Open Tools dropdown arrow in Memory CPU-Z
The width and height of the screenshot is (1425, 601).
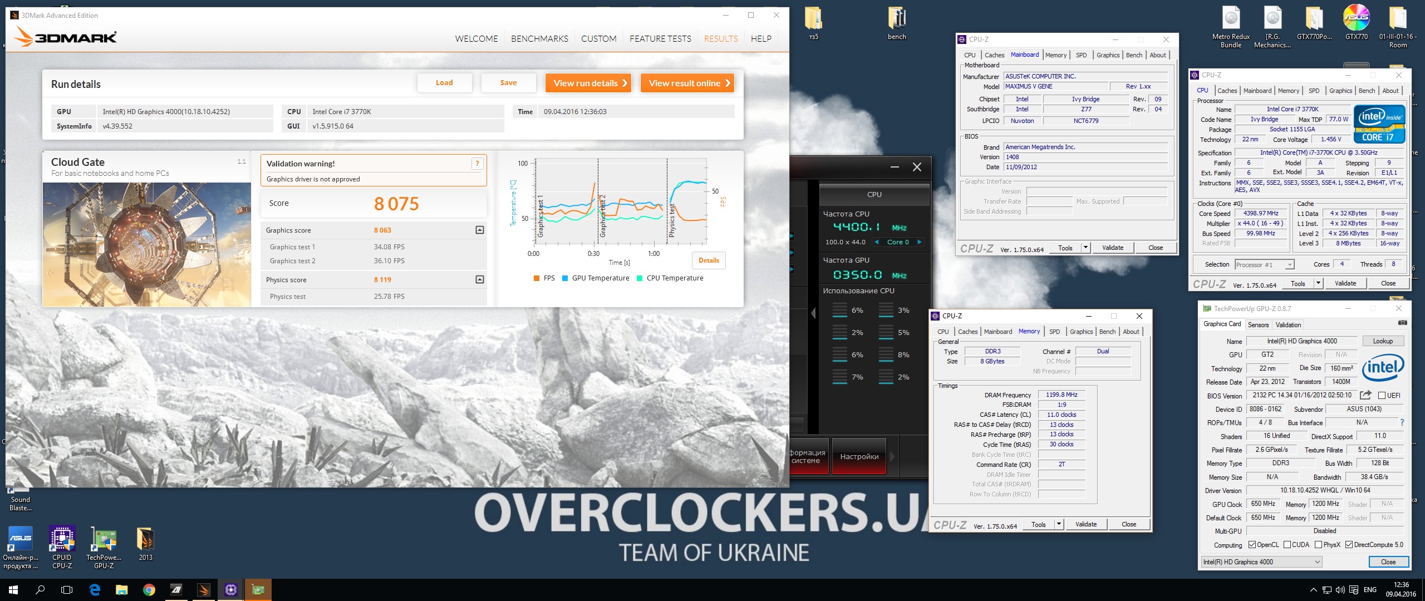pyautogui.click(x=1059, y=524)
